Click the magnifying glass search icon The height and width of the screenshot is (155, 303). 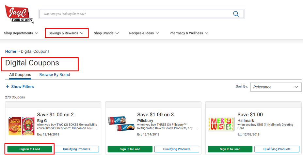(236, 14)
